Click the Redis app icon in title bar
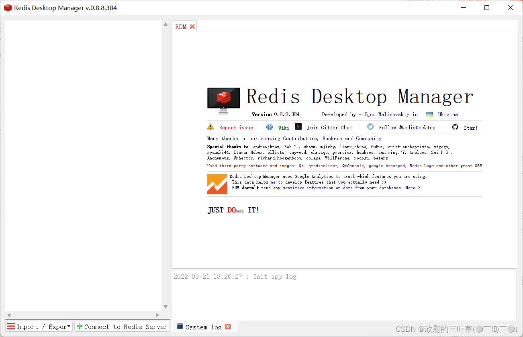523x337 pixels. (8, 8)
